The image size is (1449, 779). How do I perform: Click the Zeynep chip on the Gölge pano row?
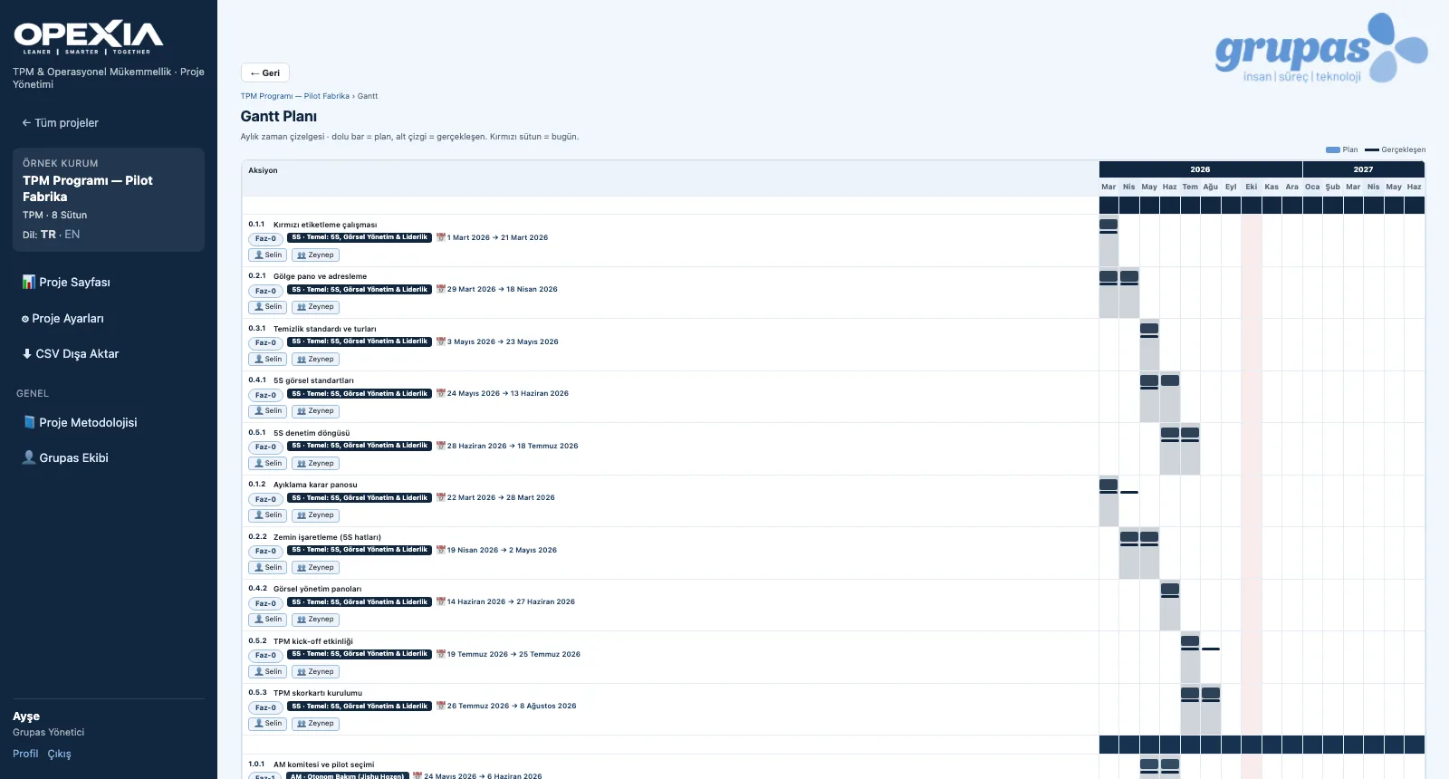tap(316, 307)
